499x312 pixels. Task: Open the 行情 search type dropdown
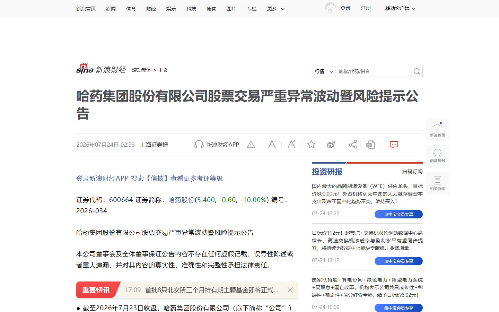[324, 71]
